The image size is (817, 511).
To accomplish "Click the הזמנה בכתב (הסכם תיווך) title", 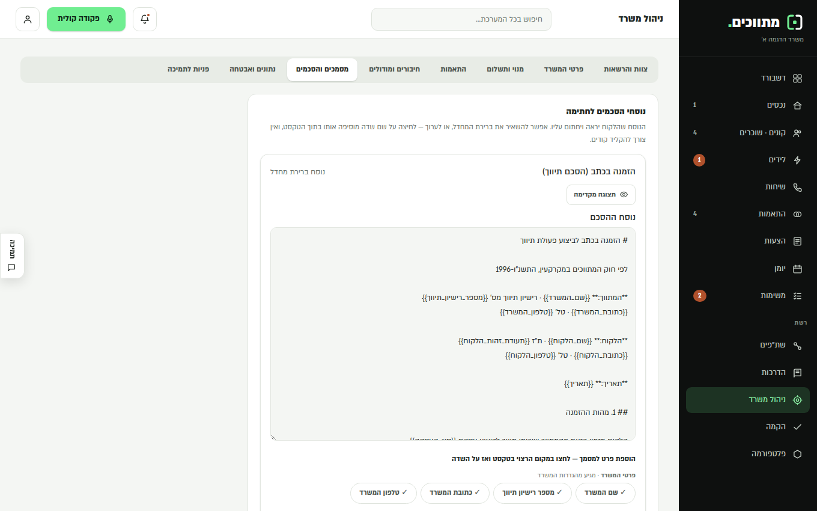I will 589,172.
